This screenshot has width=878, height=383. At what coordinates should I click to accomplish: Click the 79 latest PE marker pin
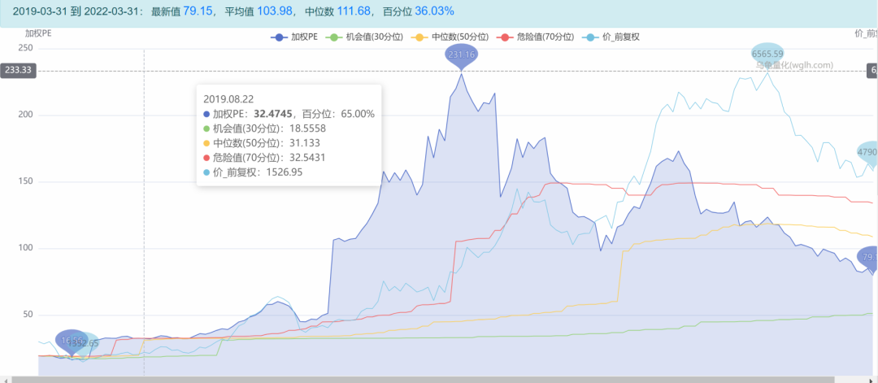point(869,258)
